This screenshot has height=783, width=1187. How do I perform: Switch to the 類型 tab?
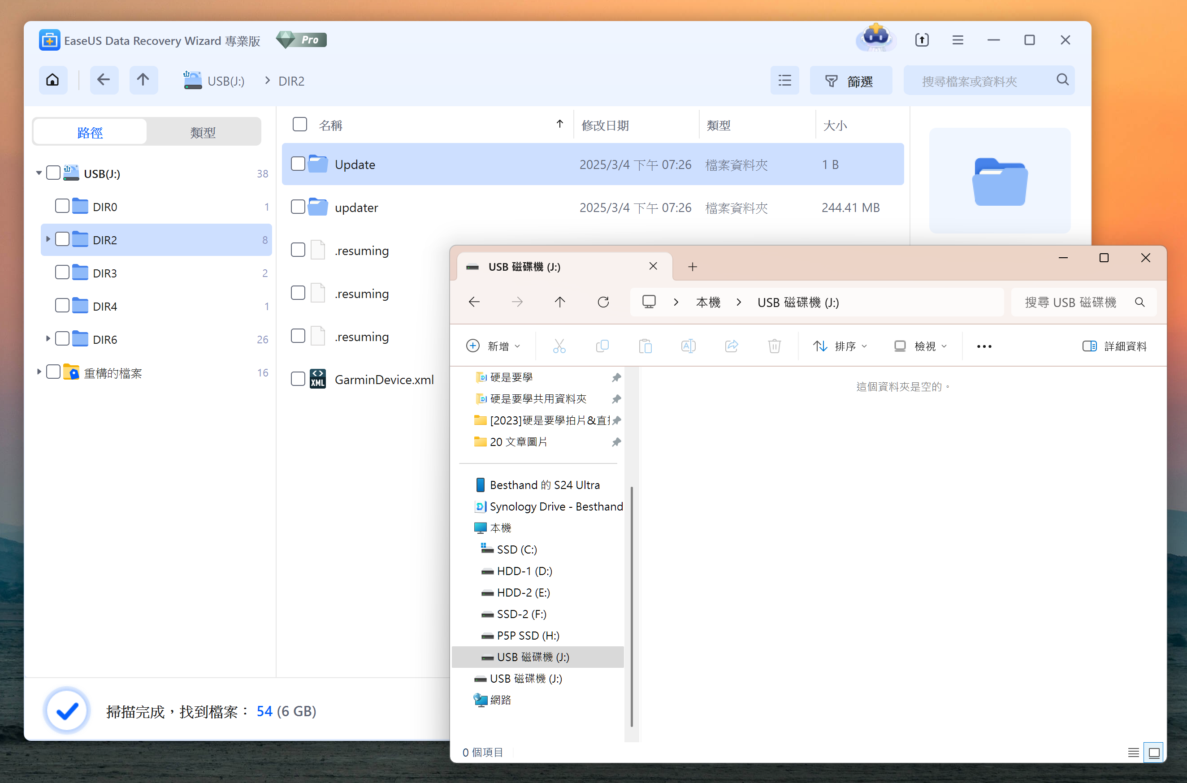coord(203,132)
